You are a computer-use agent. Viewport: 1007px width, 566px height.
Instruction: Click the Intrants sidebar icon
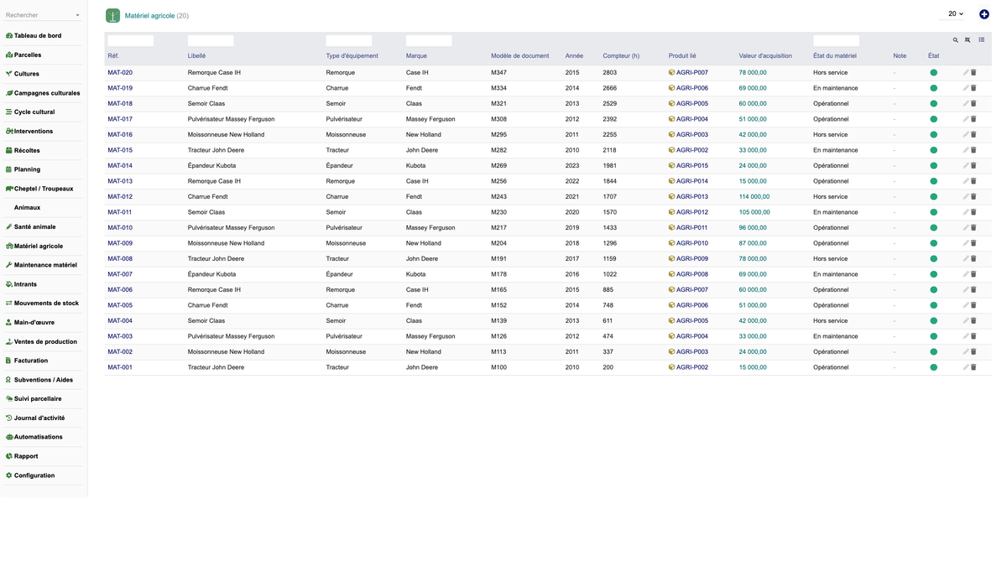(9, 284)
